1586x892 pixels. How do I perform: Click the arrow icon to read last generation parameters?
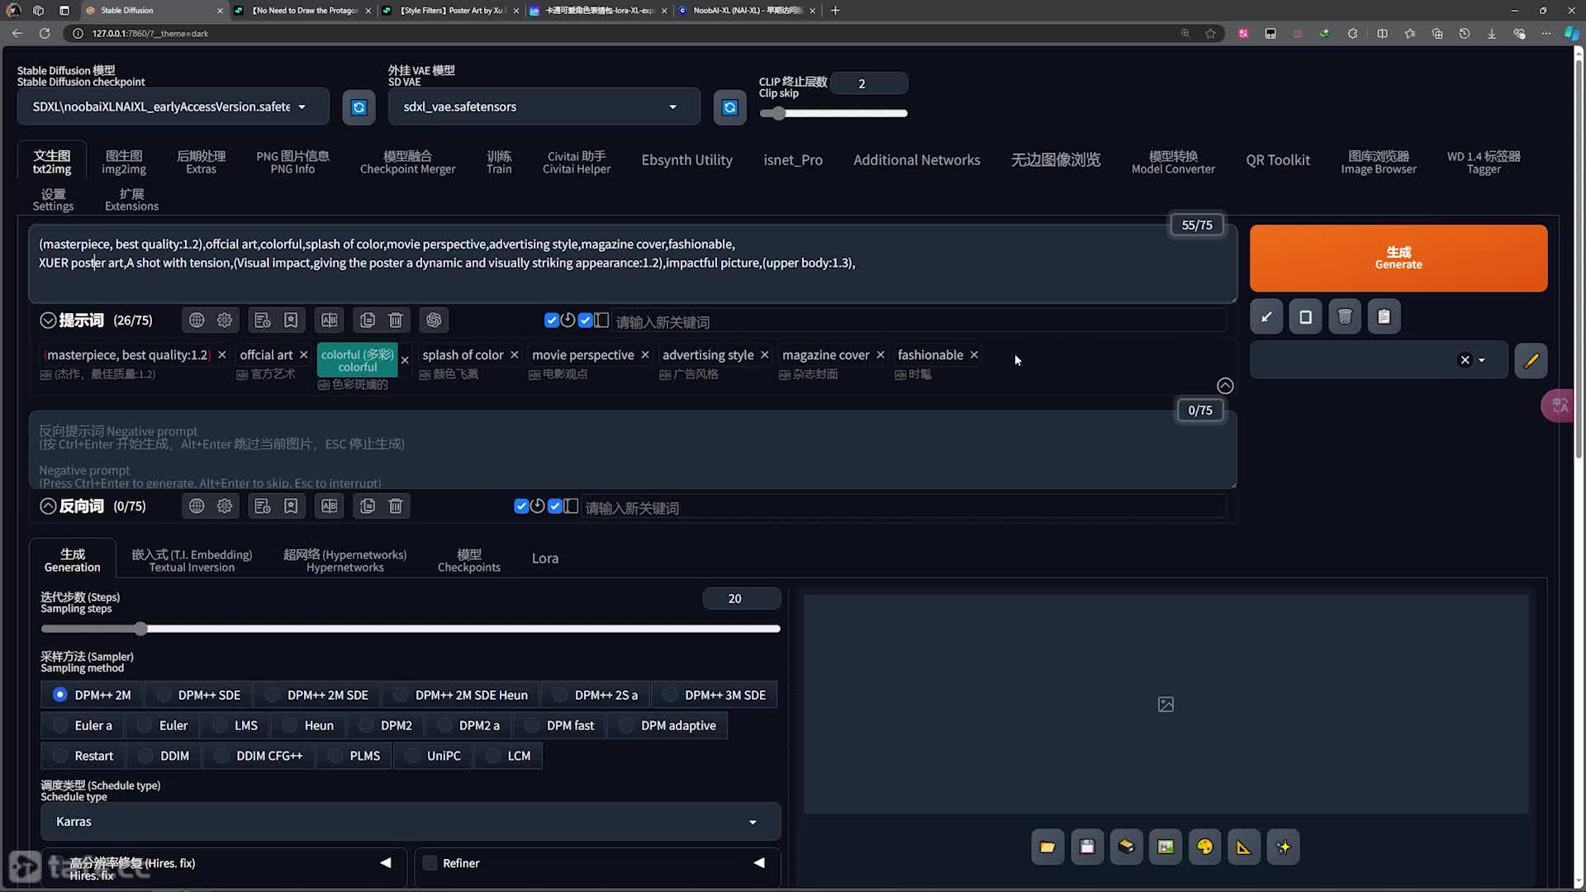click(1266, 316)
